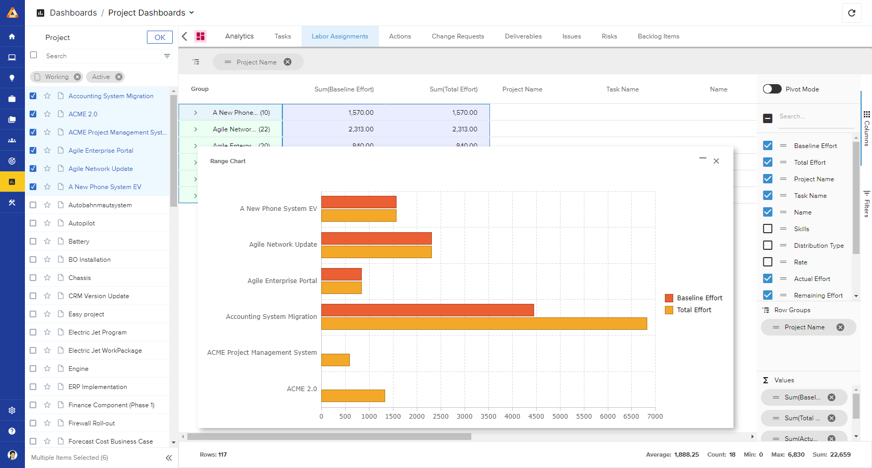Open the Agile Enterprise Portal project link
The width and height of the screenshot is (872, 468).
tap(101, 150)
